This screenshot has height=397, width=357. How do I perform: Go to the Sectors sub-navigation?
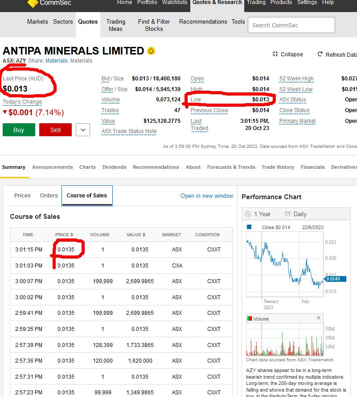coord(63,21)
